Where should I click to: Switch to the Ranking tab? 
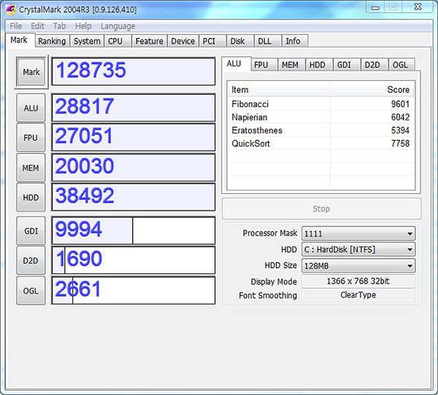tap(52, 42)
